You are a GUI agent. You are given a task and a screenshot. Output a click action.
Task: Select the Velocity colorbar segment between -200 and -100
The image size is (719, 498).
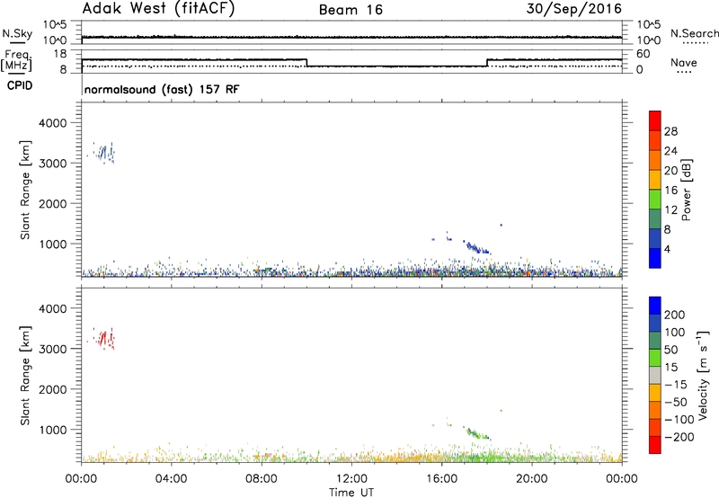655,427
